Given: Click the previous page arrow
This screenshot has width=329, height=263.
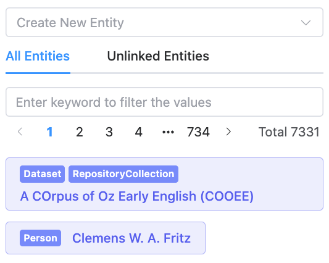Looking at the screenshot, I should 20,132.
